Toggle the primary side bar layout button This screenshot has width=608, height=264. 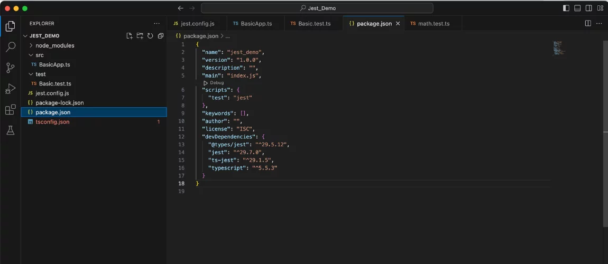(566, 8)
